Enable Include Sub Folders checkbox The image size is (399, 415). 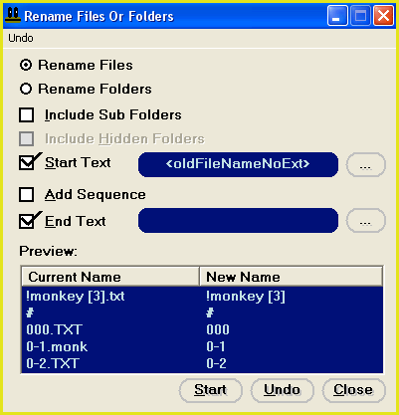27,115
